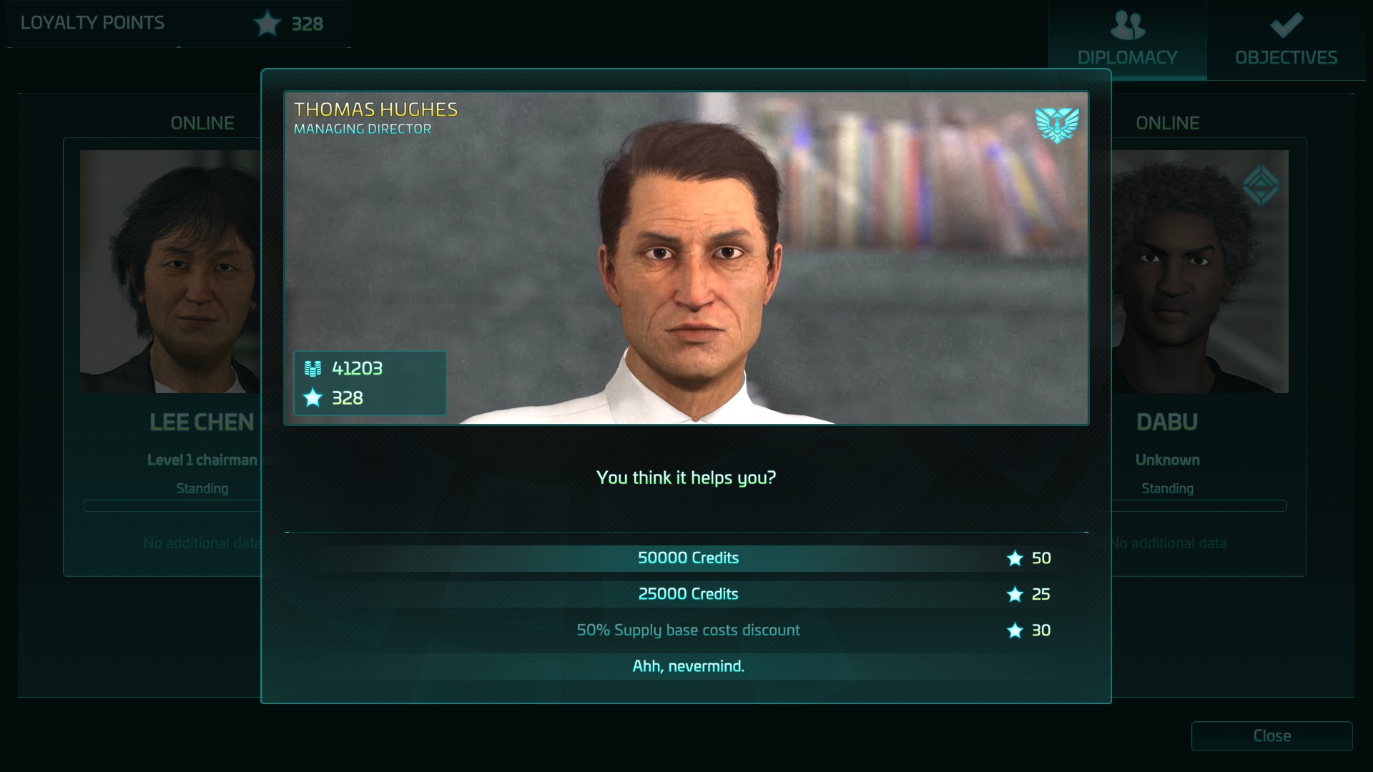The image size is (1373, 772).
Task: Select Dabu's portrait
Action: coord(1200,272)
